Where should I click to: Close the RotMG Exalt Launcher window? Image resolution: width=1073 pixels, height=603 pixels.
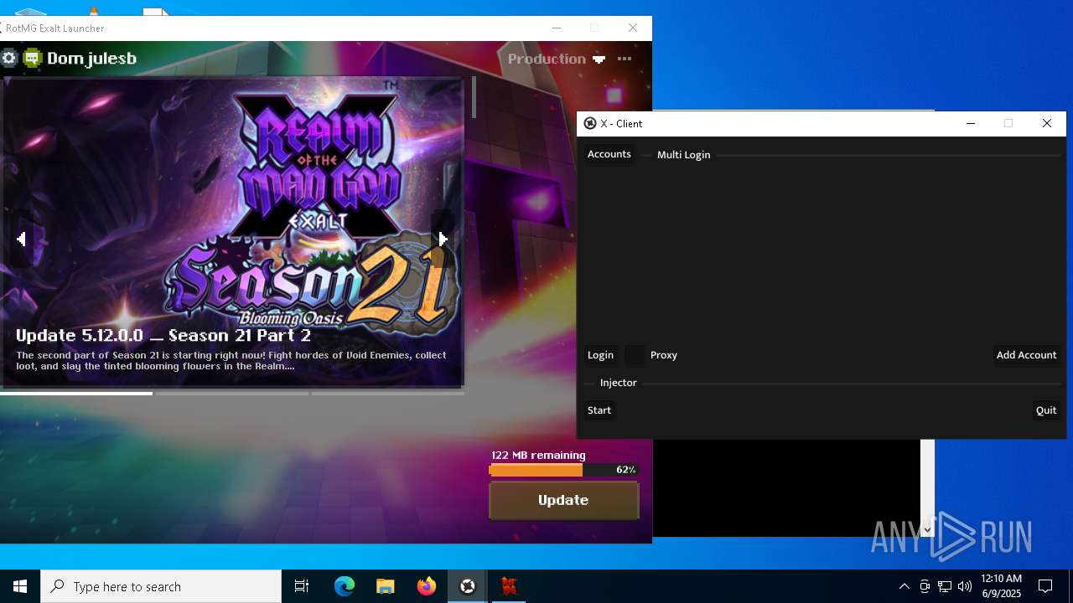click(633, 28)
